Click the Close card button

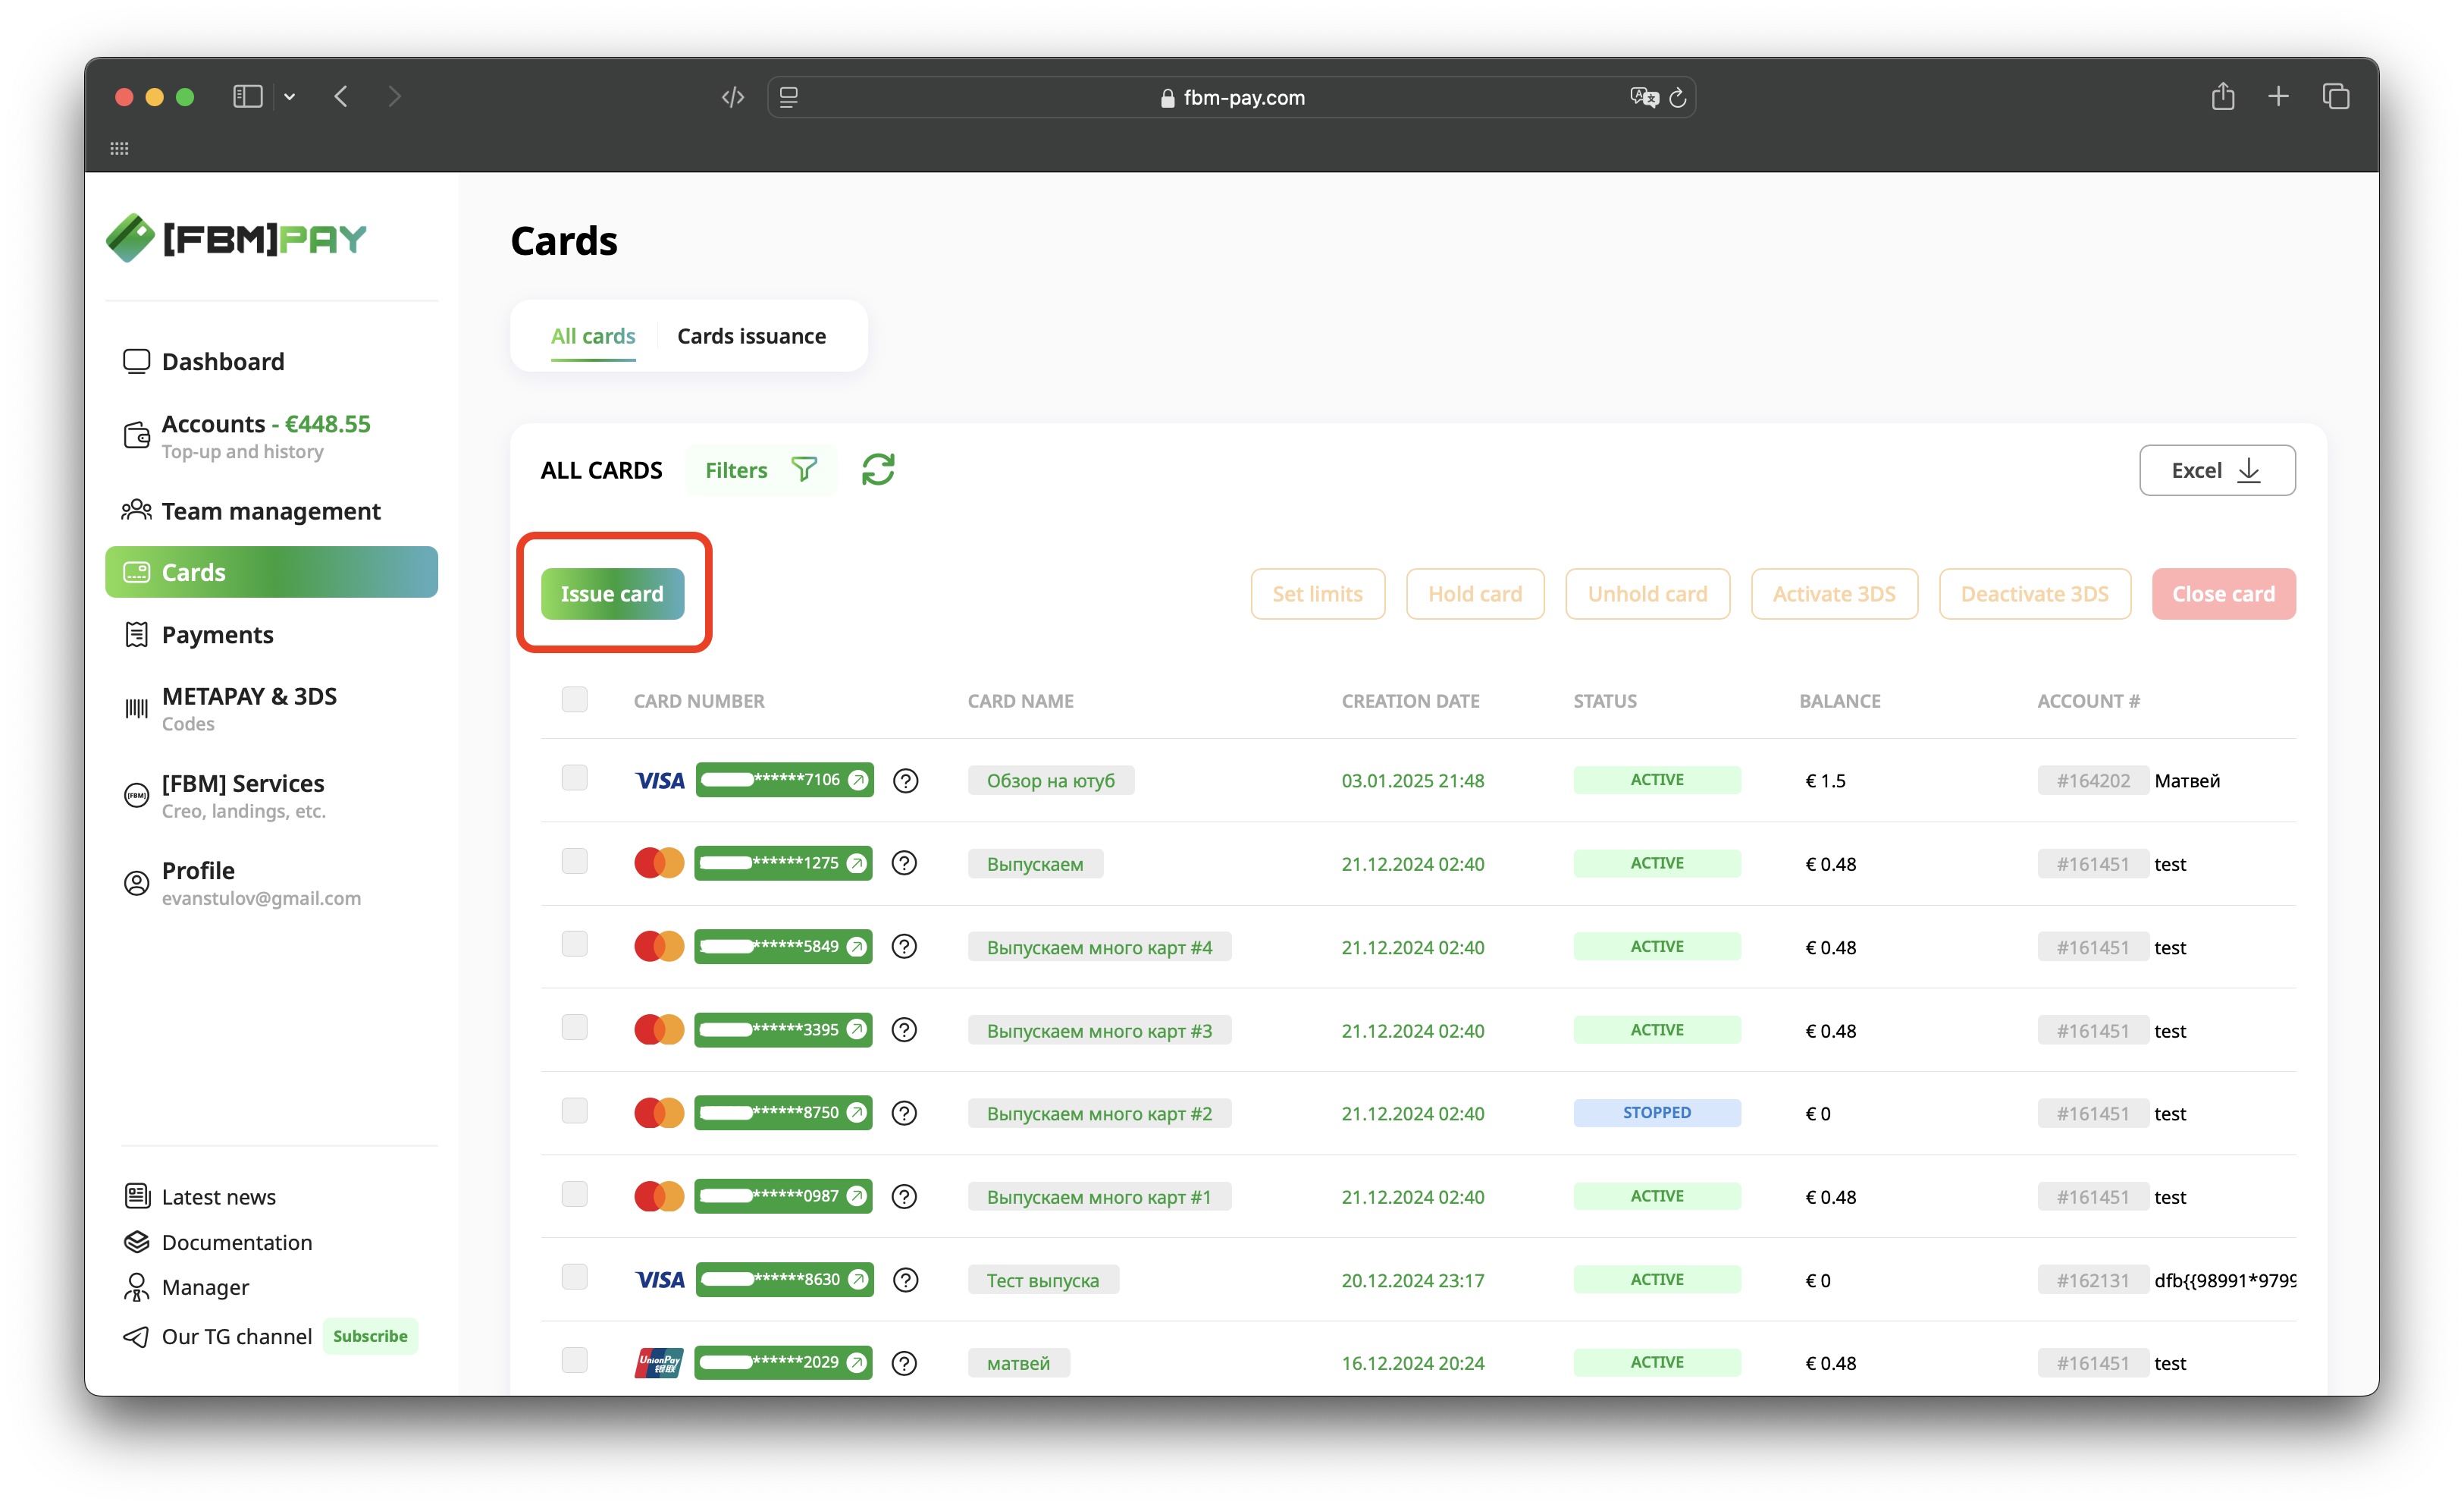coord(2223,593)
